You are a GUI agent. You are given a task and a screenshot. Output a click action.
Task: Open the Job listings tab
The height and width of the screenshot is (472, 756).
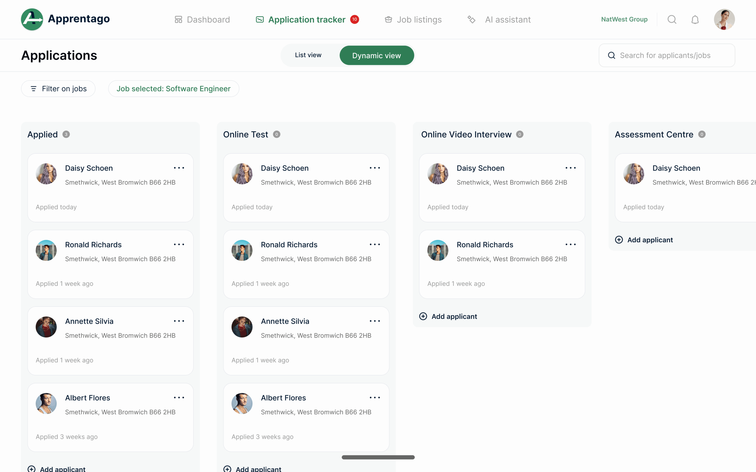click(413, 20)
